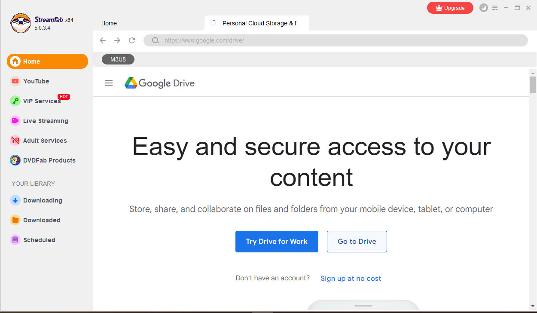Click the 'Easy and secure access' heading
537x313 pixels.
pos(311,162)
